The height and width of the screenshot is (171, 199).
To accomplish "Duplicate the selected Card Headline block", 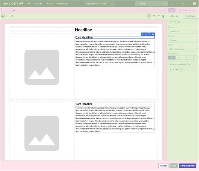I will 149,34.
